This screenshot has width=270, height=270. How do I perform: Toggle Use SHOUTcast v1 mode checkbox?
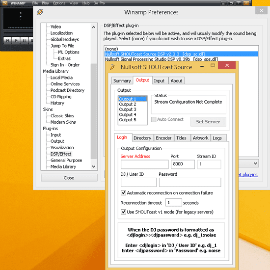(123, 212)
